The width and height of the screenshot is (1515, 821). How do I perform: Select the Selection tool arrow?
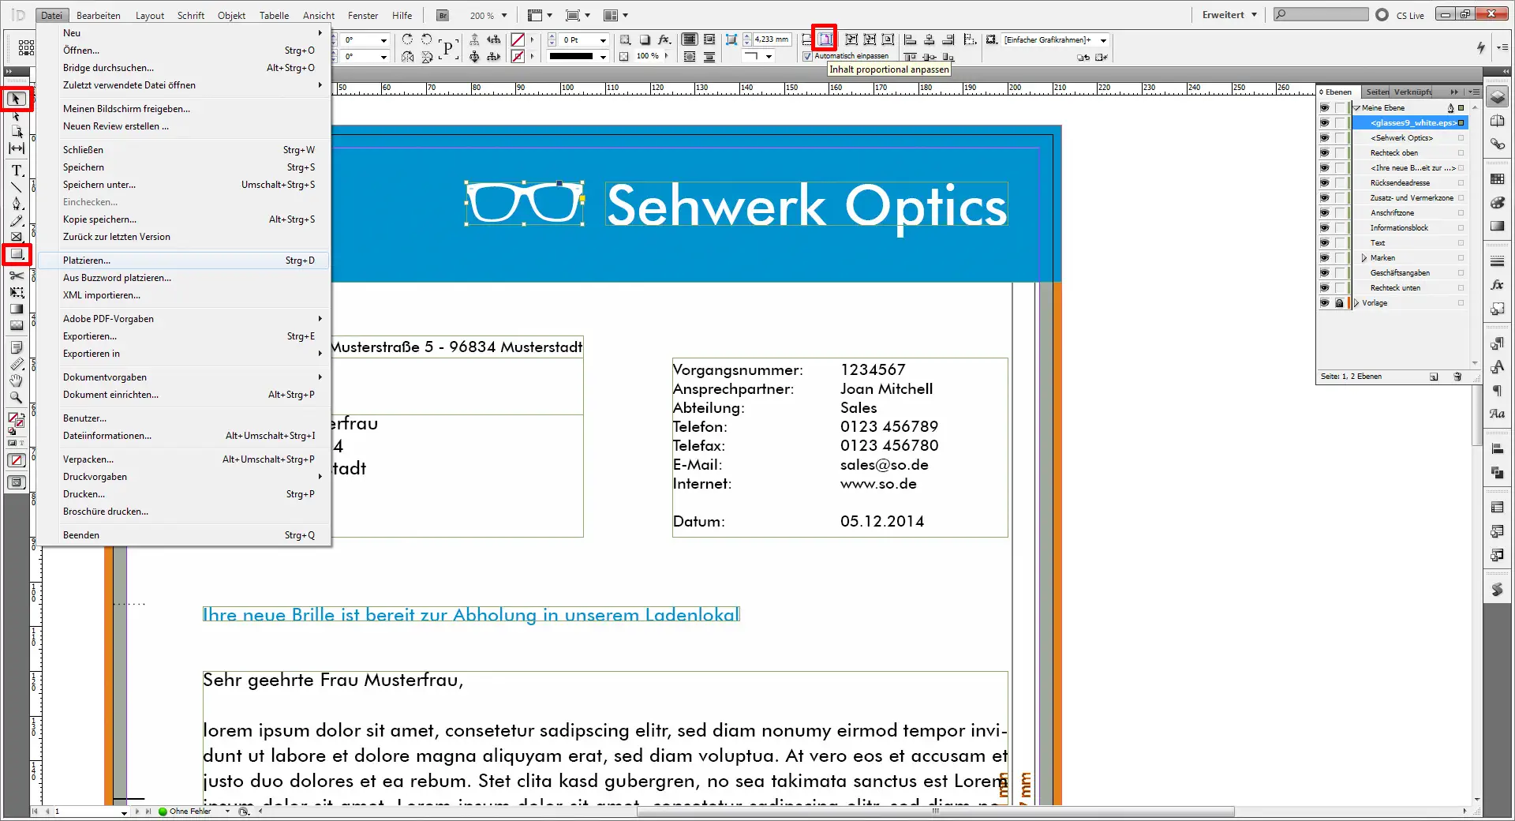tap(17, 99)
